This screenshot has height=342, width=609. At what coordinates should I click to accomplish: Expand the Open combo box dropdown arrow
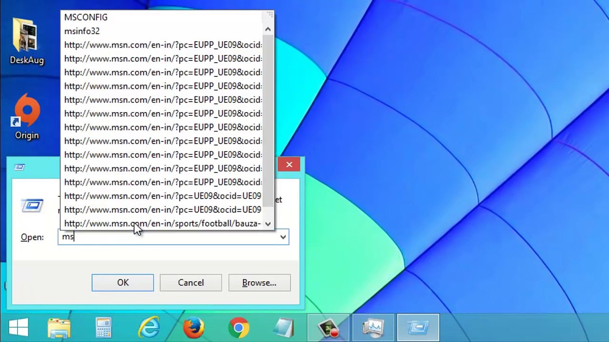[283, 237]
